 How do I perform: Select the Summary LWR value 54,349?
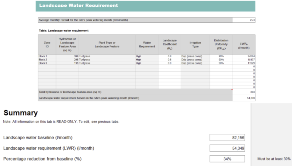[227, 148]
